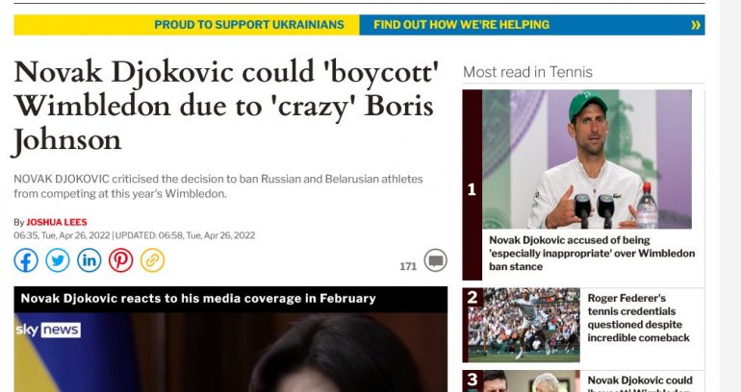The width and height of the screenshot is (741, 392).
Task: Pin article using Pinterest icon
Action: (121, 260)
